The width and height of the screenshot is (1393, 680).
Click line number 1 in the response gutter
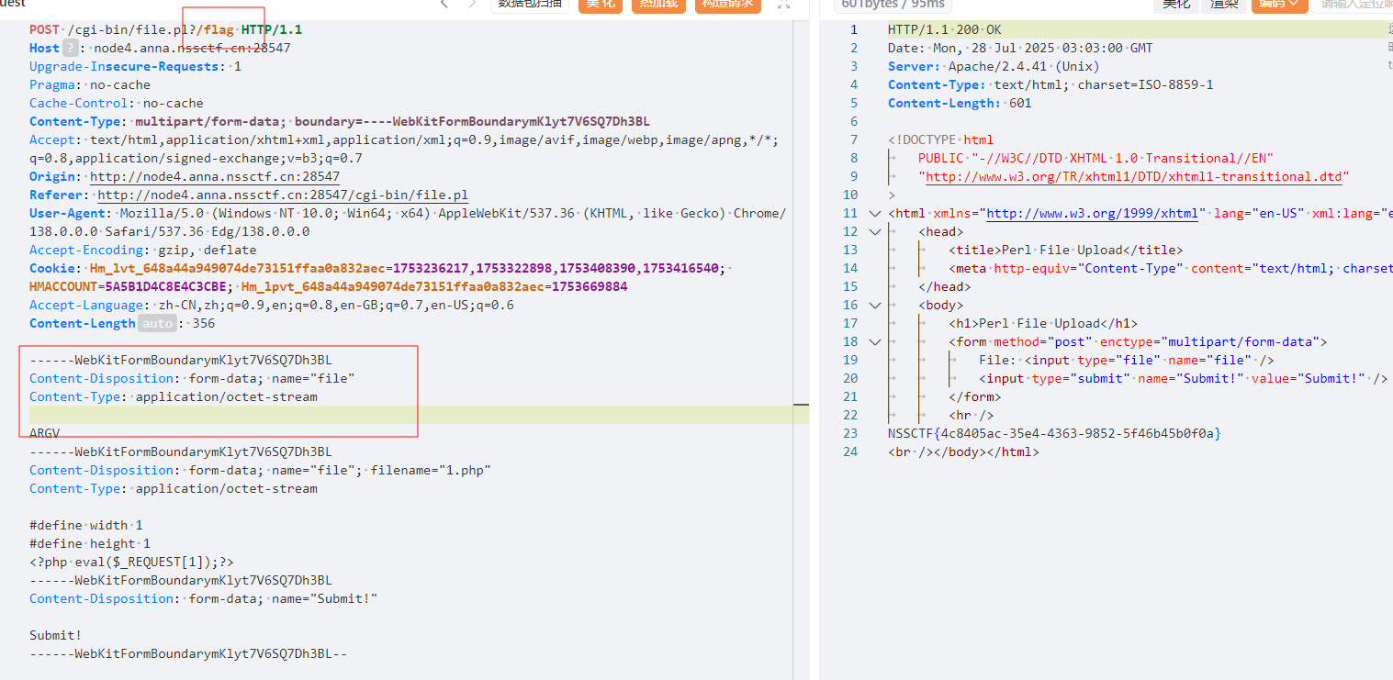pos(853,29)
